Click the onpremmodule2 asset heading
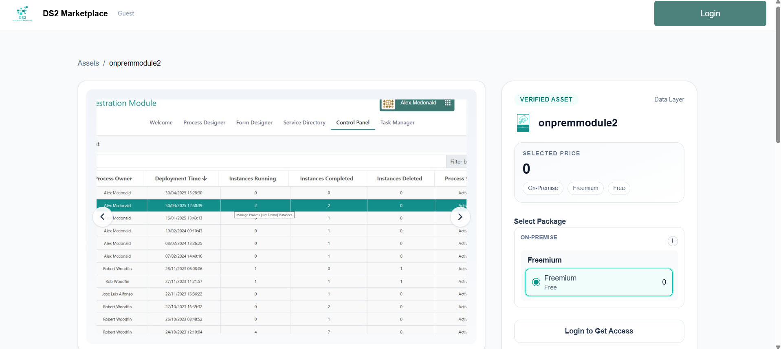The width and height of the screenshot is (781, 349). 578,123
